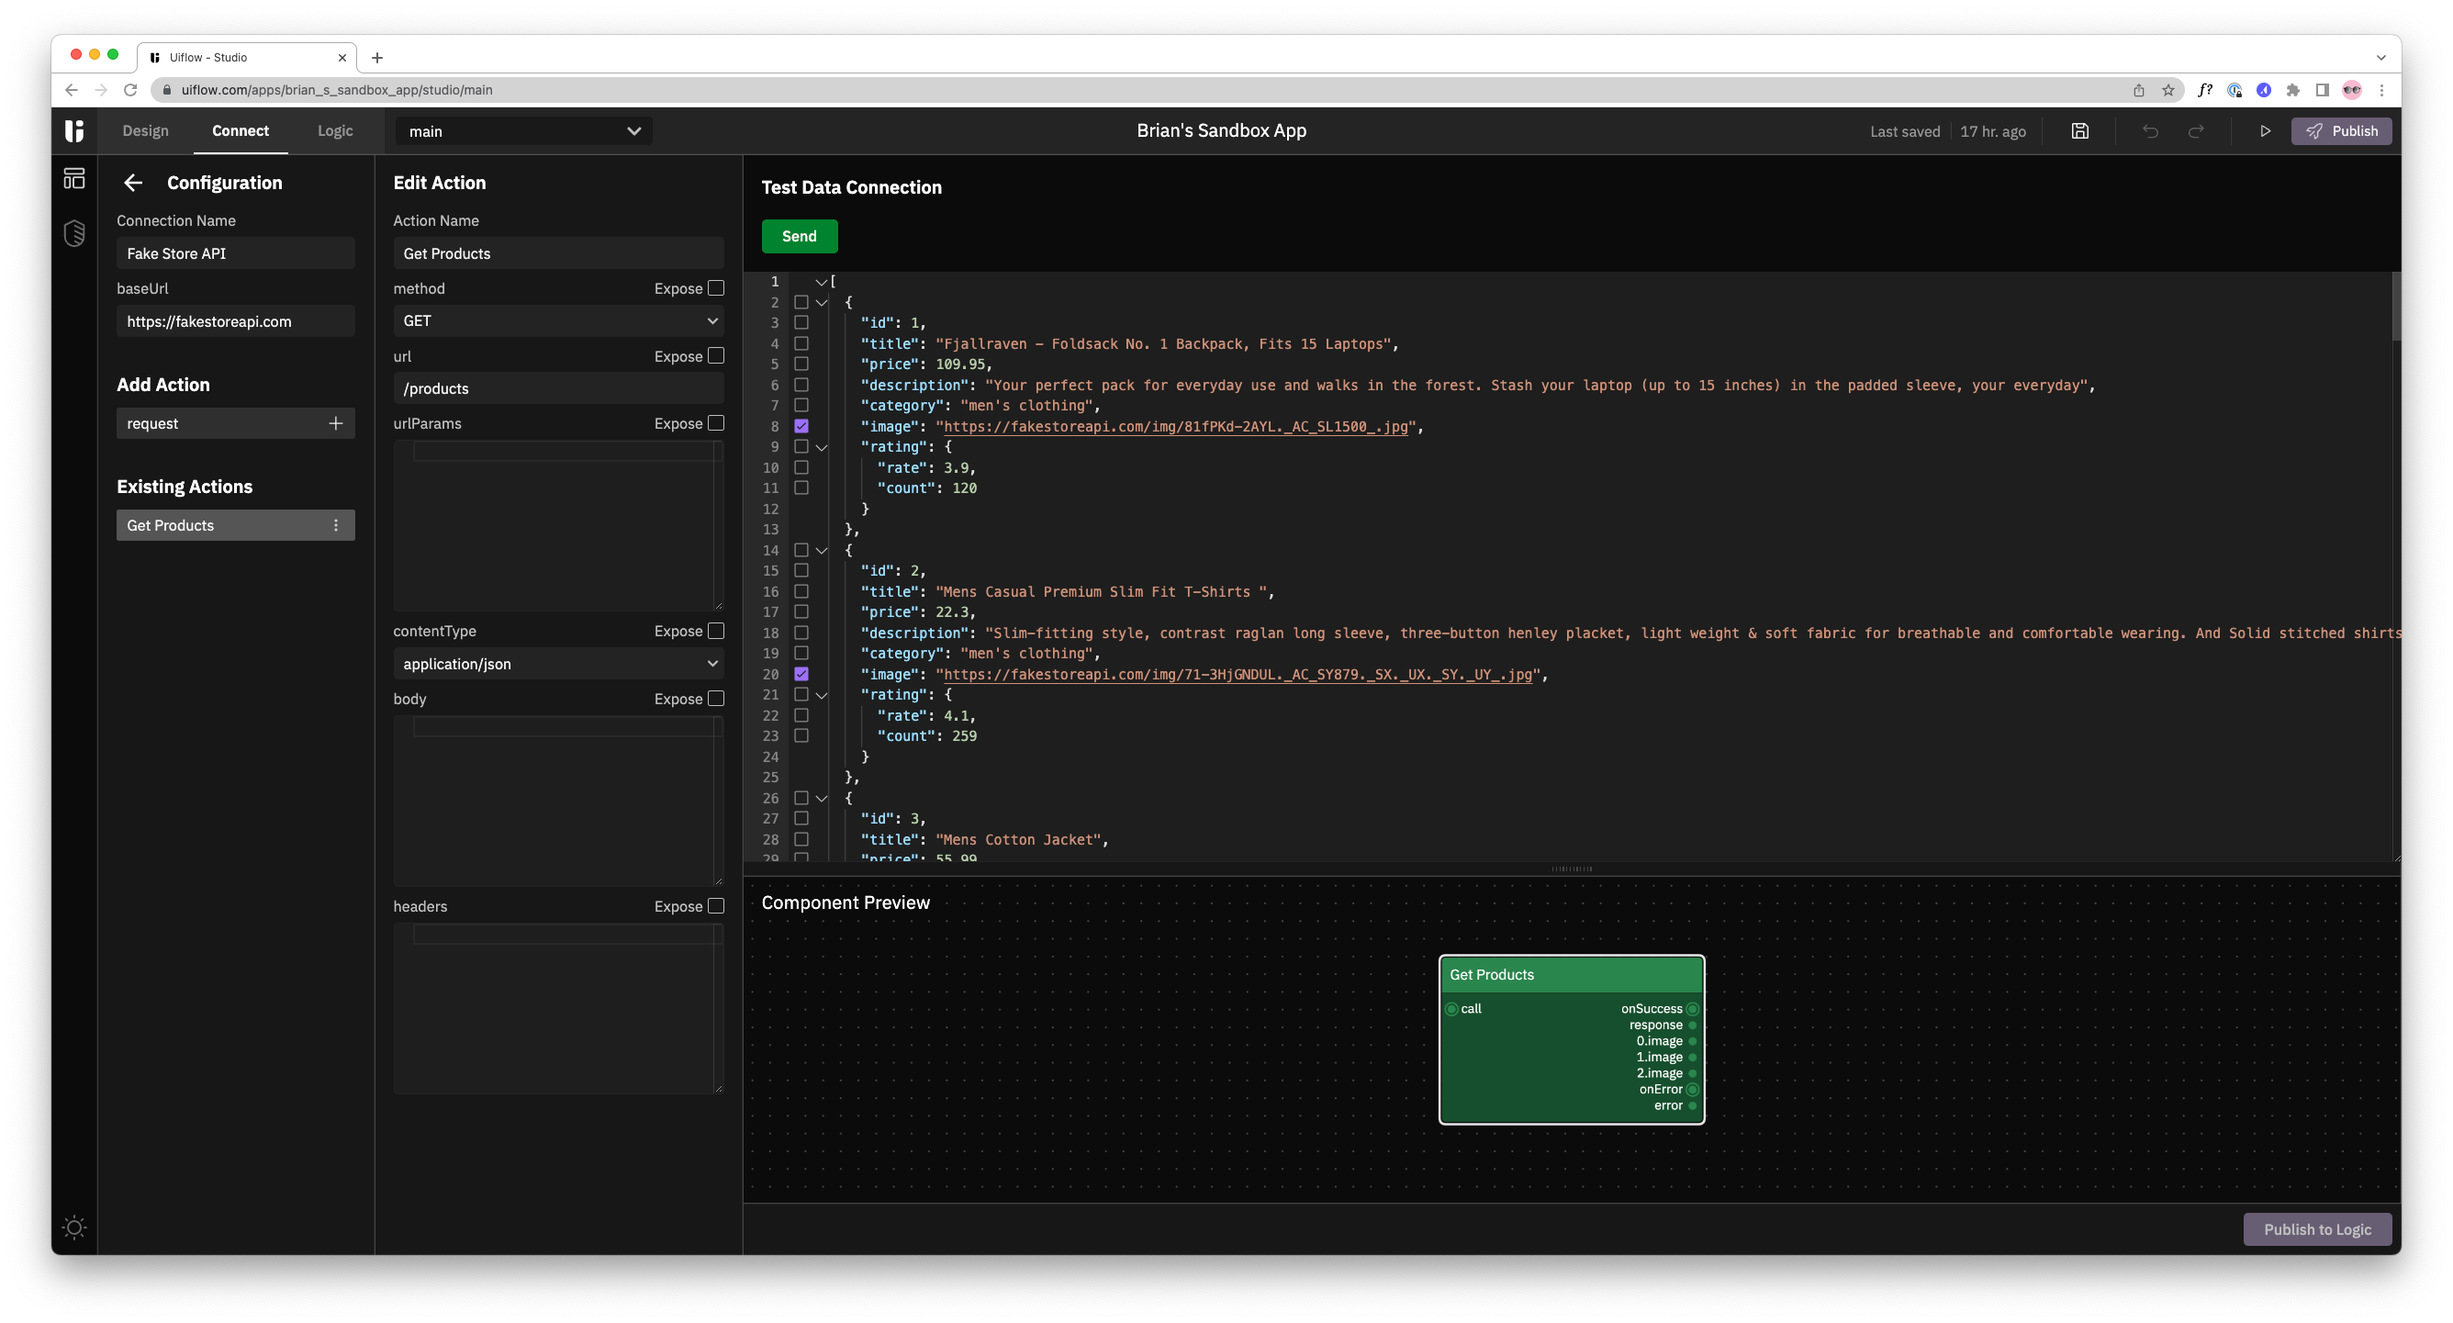
Task: Enable Expose for urlParams
Action: click(716, 423)
